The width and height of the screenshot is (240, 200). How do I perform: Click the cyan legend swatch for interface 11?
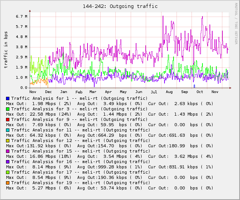[x=8, y=130]
